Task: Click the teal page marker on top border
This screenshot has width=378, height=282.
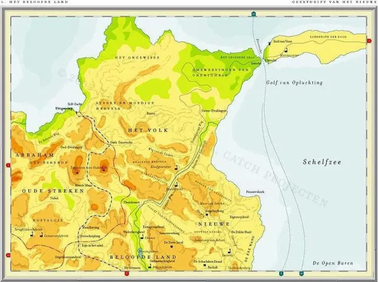Action: click(253, 14)
